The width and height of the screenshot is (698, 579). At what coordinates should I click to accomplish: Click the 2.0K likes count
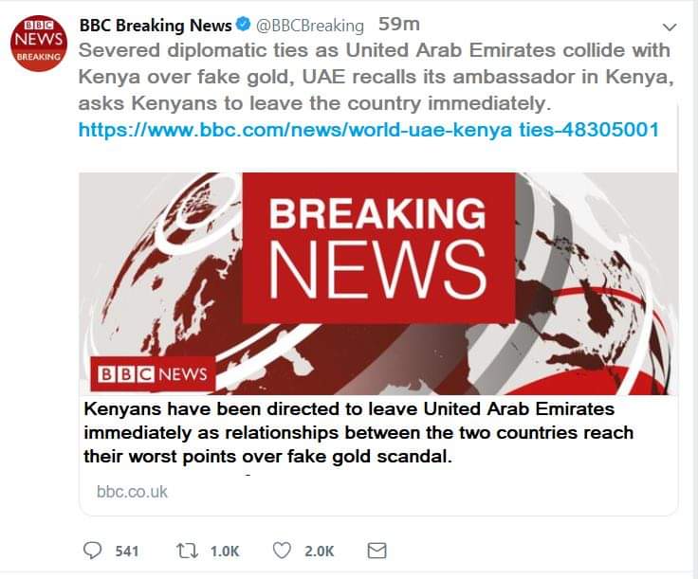321,551
